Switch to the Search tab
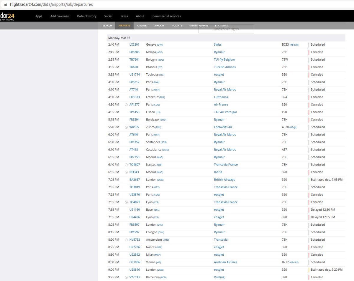Image resolution: width=354 pixels, height=281 pixels. [107, 26]
